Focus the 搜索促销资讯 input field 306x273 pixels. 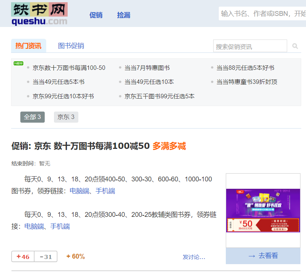pos(250,46)
